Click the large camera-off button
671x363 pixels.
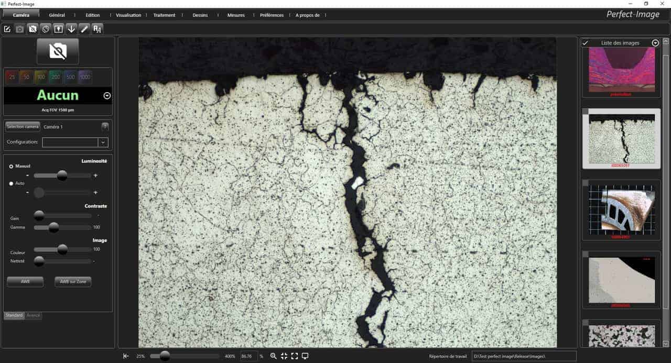(58, 51)
